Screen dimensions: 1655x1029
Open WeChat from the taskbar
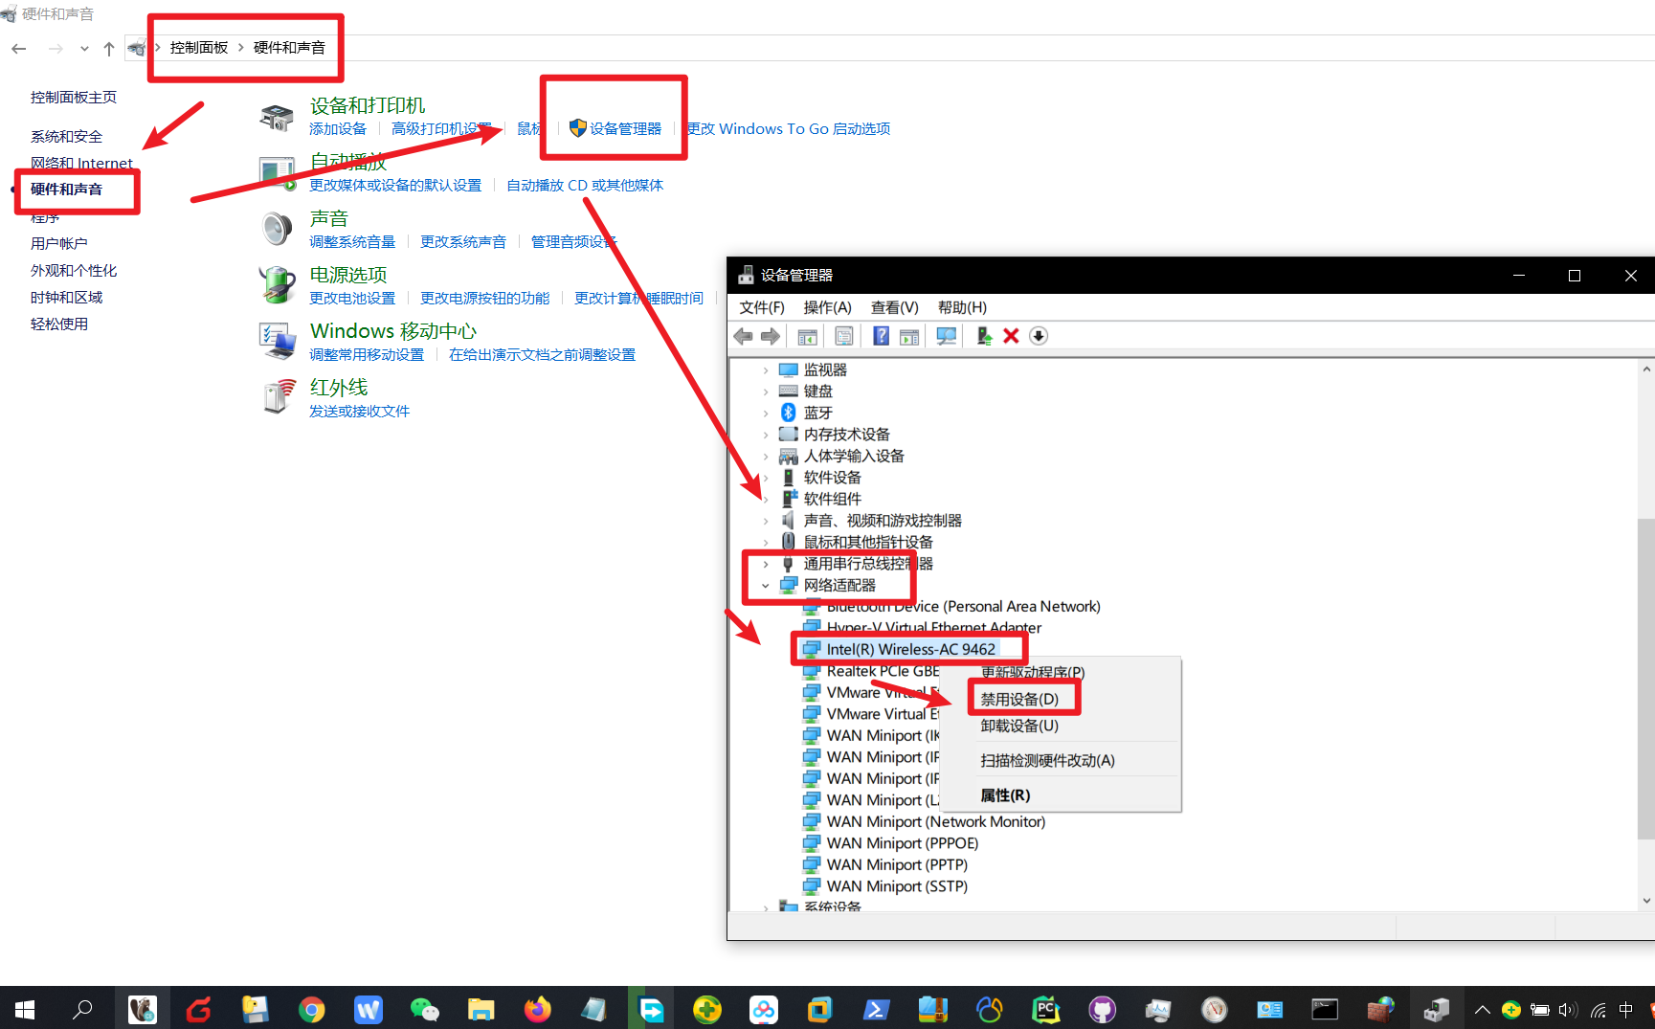[x=424, y=1009]
